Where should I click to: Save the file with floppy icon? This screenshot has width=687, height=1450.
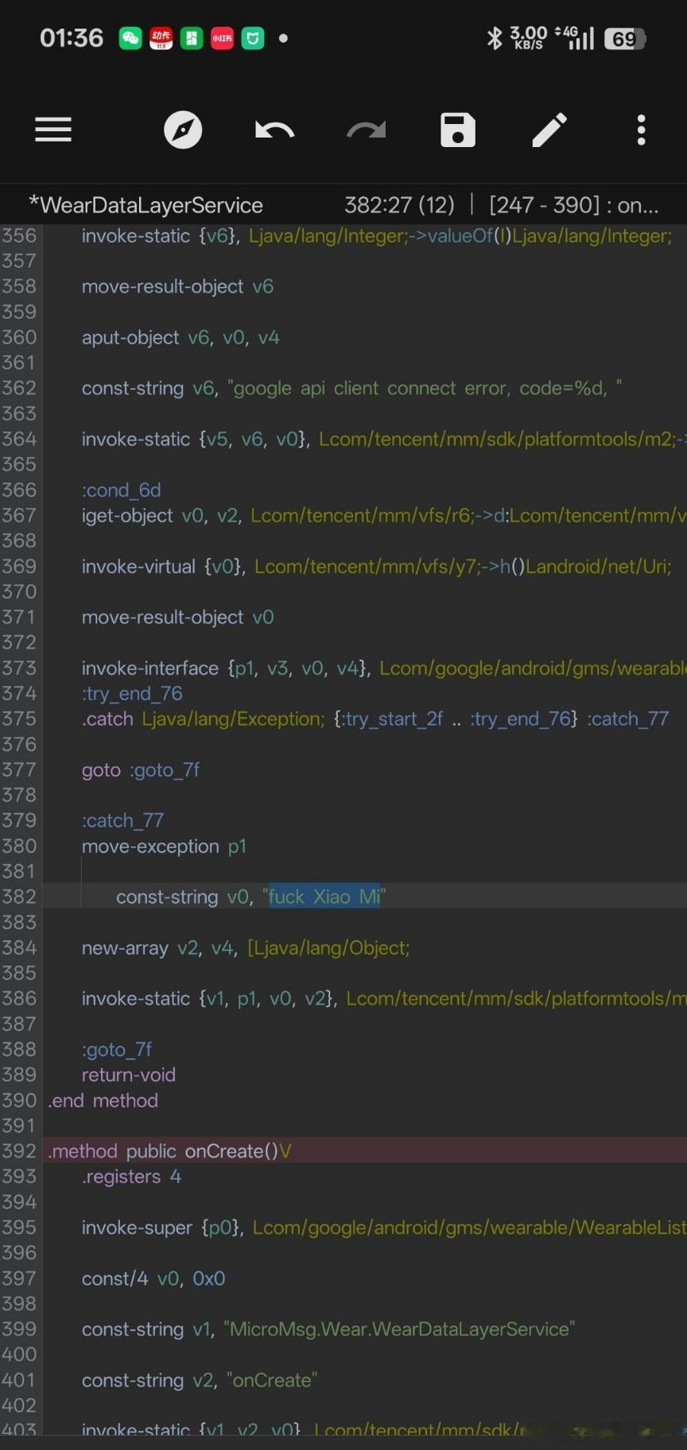(x=458, y=130)
